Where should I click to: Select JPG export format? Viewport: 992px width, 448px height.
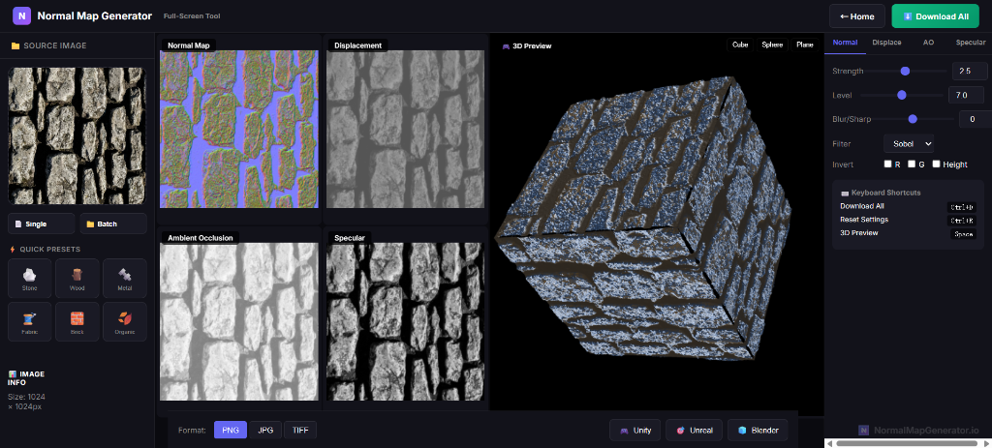pyautogui.click(x=265, y=430)
